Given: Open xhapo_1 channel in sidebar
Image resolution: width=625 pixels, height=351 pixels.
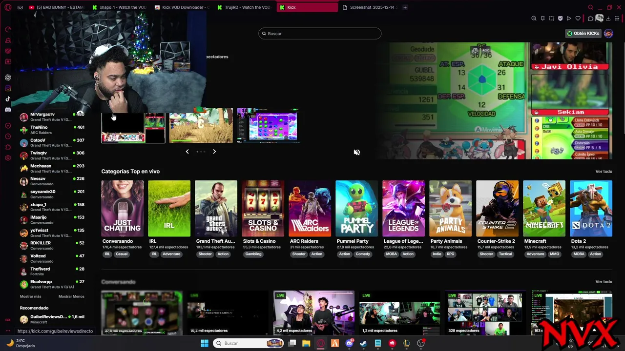Looking at the screenshot, I should click(52, 207).
